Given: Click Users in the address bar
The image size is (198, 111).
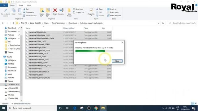Looking at the screenshot, I should (46, 23).
